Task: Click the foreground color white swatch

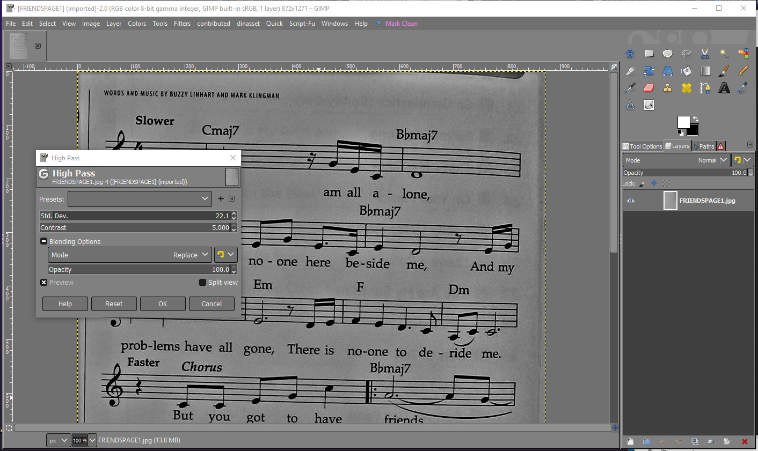Action: tap(683, 122)
